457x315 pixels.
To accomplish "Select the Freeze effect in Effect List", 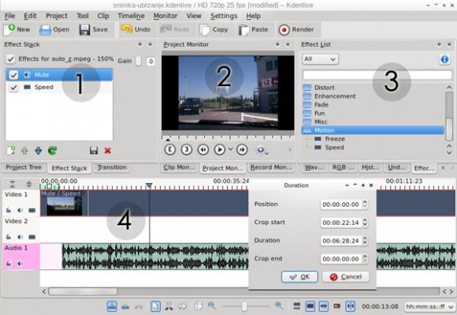I will (335, 139).
